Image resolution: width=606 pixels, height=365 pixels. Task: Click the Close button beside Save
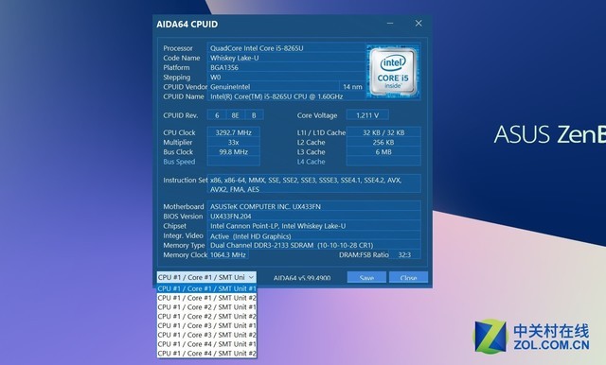408,277
